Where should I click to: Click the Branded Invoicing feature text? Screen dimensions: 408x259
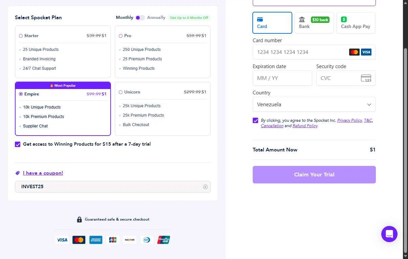(x=39, y=59)
